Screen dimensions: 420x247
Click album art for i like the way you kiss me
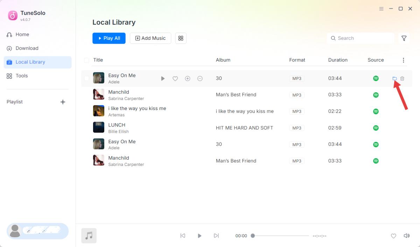99,111
